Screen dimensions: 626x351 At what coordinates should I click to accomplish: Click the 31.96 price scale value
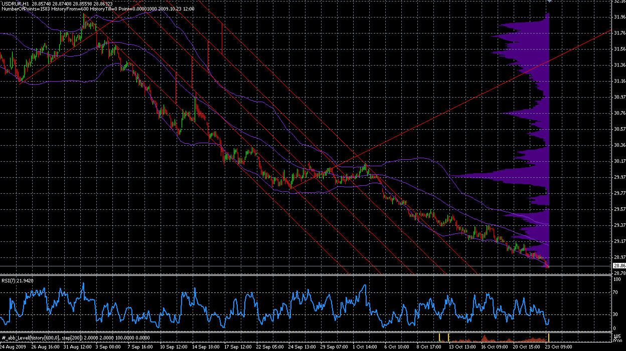[x=619, y=18]
